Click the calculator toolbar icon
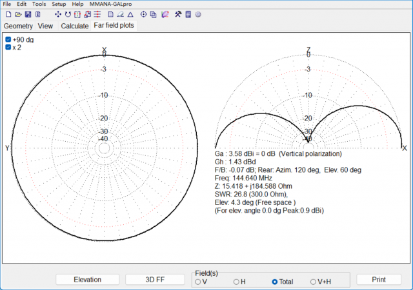 click(x=188, y=14)
